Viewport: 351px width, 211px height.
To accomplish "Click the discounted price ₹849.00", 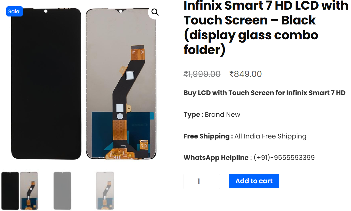I will tap(245, 74).
